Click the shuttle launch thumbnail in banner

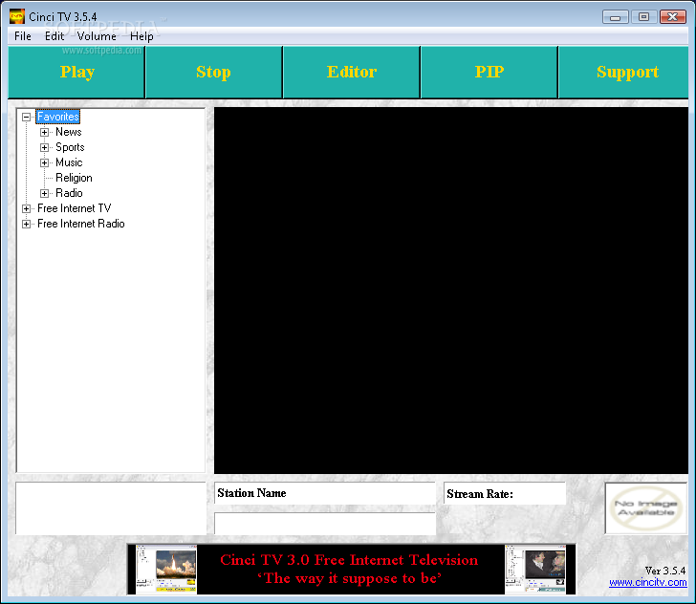pos(166,570)
